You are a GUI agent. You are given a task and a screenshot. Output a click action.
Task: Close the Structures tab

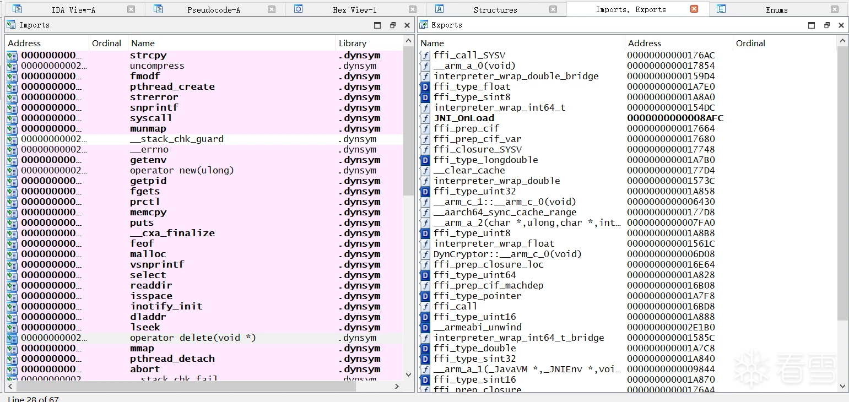[554, 9]
